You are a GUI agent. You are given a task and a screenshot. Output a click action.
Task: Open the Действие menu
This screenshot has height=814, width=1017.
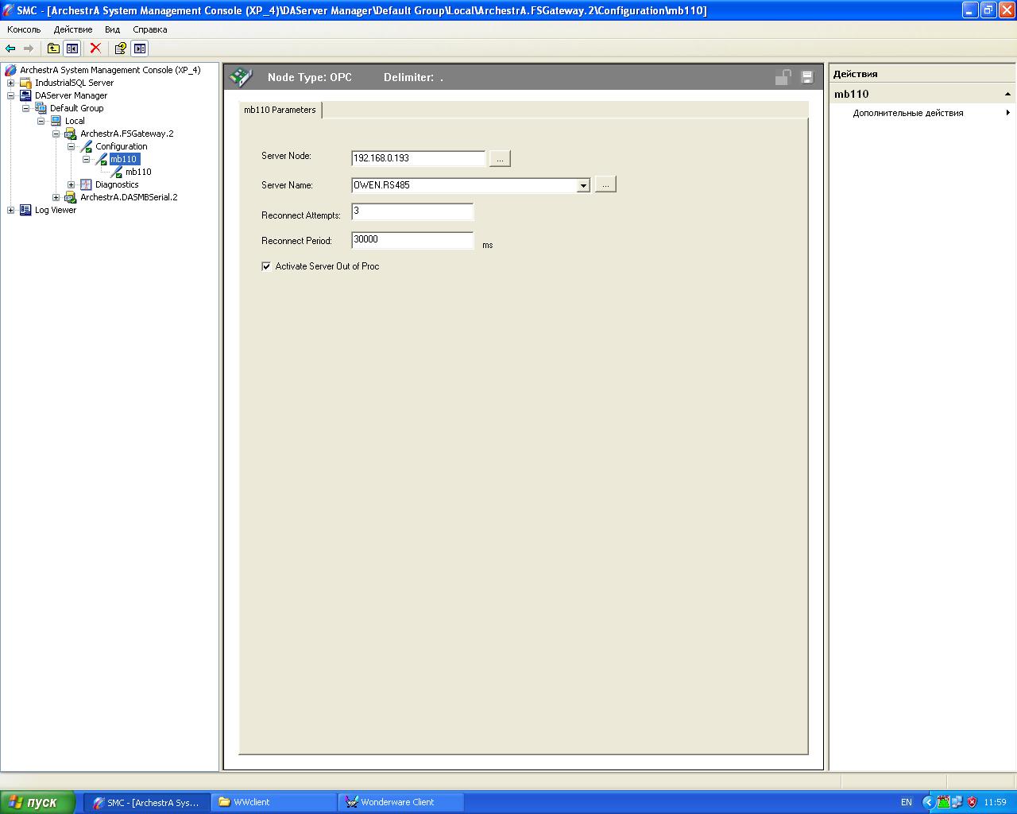tap(73, 29)
